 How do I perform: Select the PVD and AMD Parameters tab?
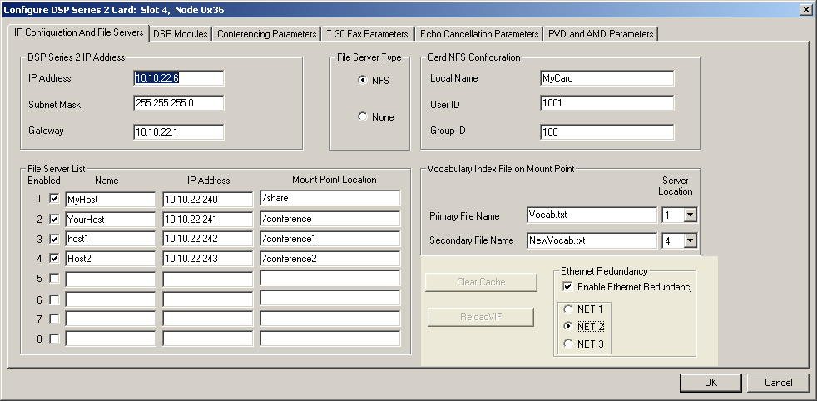[600, 34]
